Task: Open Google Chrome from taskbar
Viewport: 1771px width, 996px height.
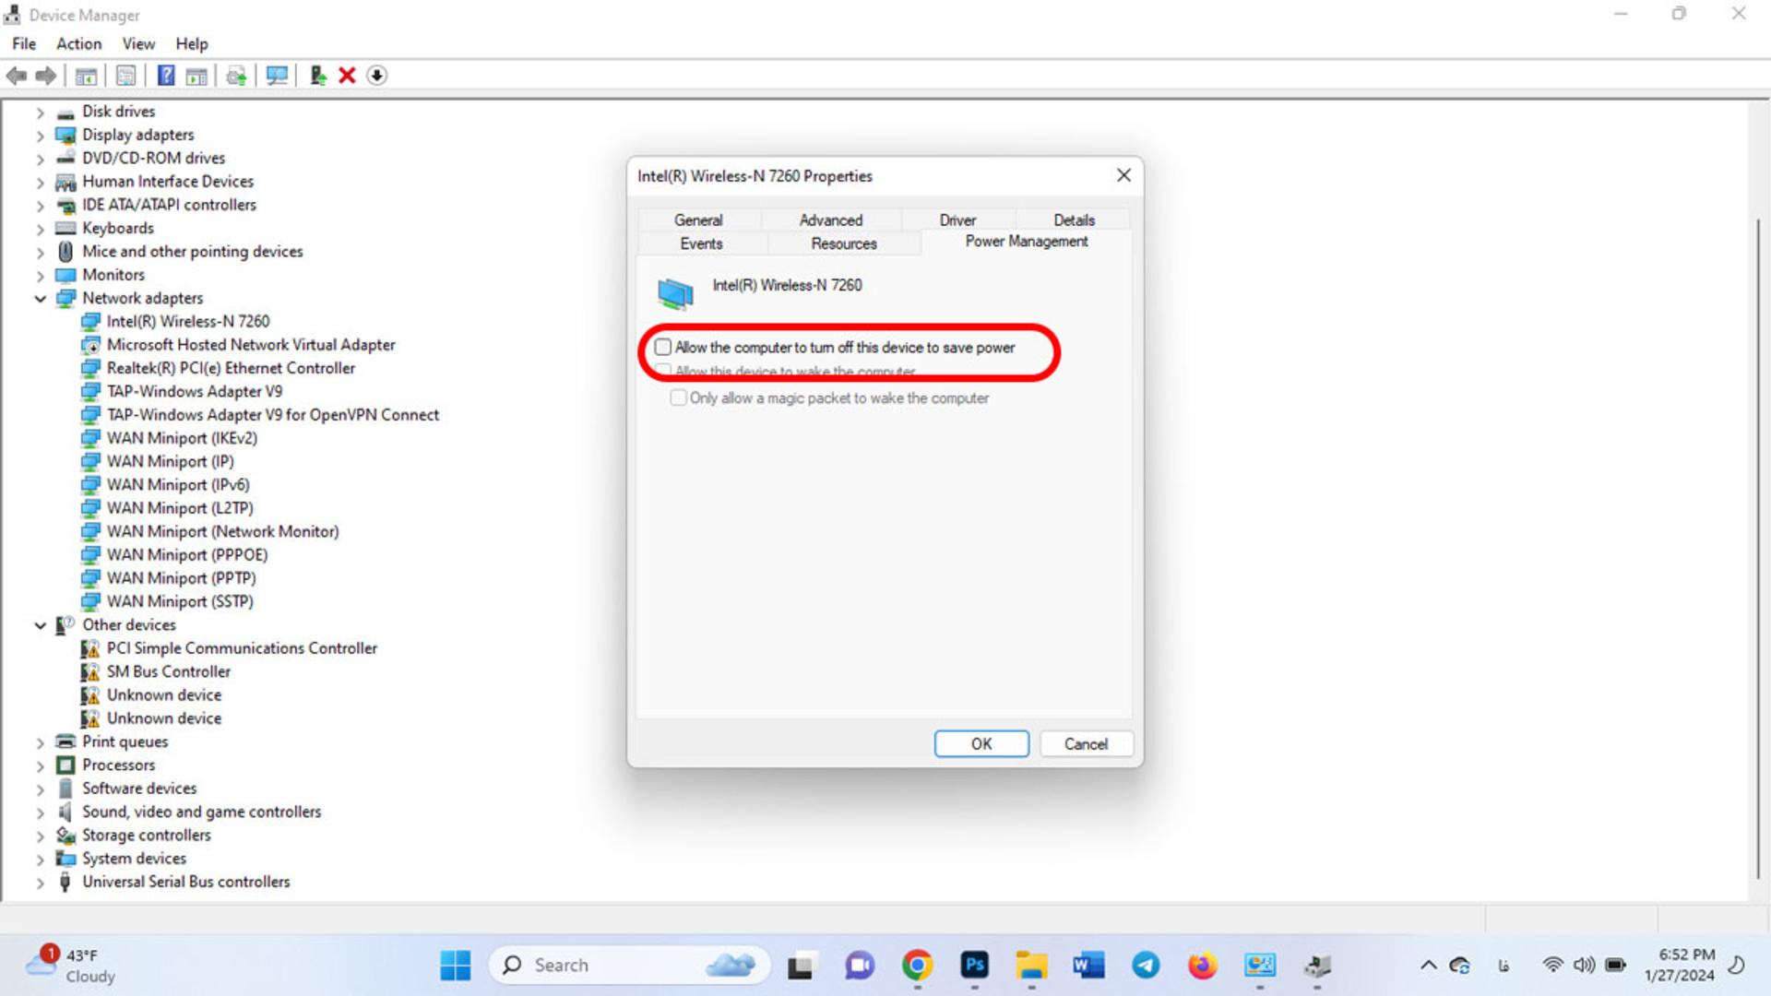Action: [917, 966]
